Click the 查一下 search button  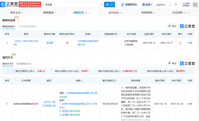click(109, 5)
